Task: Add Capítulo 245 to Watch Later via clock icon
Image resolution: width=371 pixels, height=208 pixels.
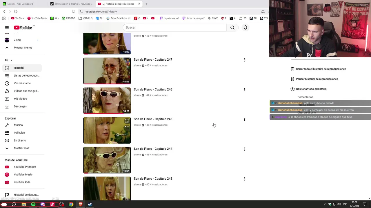Action: coord(127,121)
